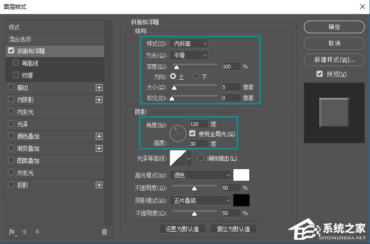Enable the 纹理 checkbox
This screenshot has height=244, width=370.
point(15,75)
